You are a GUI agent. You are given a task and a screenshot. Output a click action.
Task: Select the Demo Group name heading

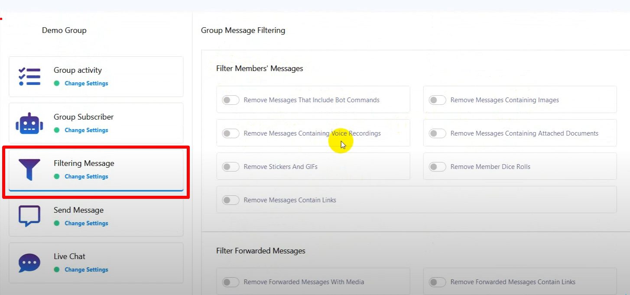[64, 30]
